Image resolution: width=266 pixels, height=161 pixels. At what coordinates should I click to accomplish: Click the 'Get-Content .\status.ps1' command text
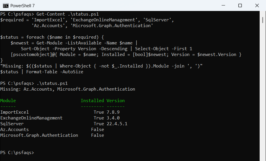coord(67,14)
